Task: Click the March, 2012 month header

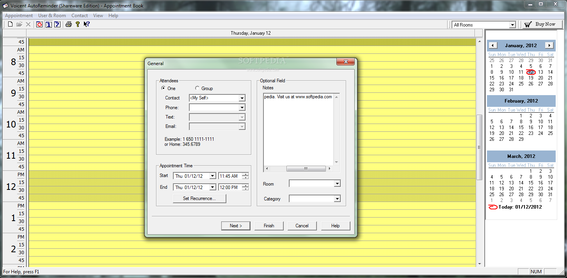Action: pos(521,156)
